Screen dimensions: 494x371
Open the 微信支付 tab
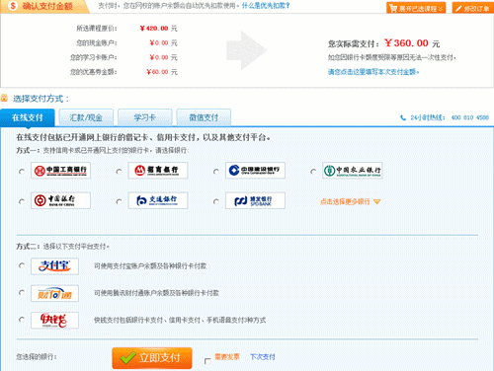click(x=204, y=117)
